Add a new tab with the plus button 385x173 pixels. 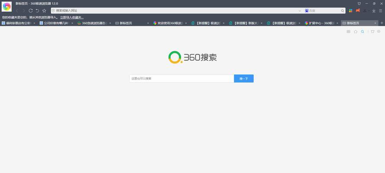coord(382,23)
